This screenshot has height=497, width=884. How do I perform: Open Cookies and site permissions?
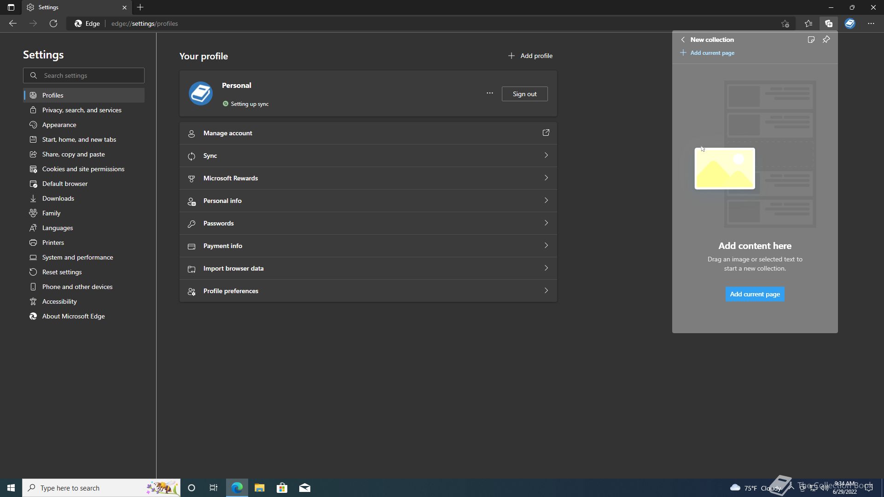pos(84,169)
